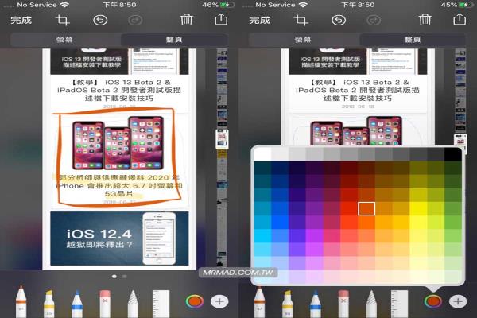
Task: Open the share sheet in right screenshot
Action: (x=460, y=19)
